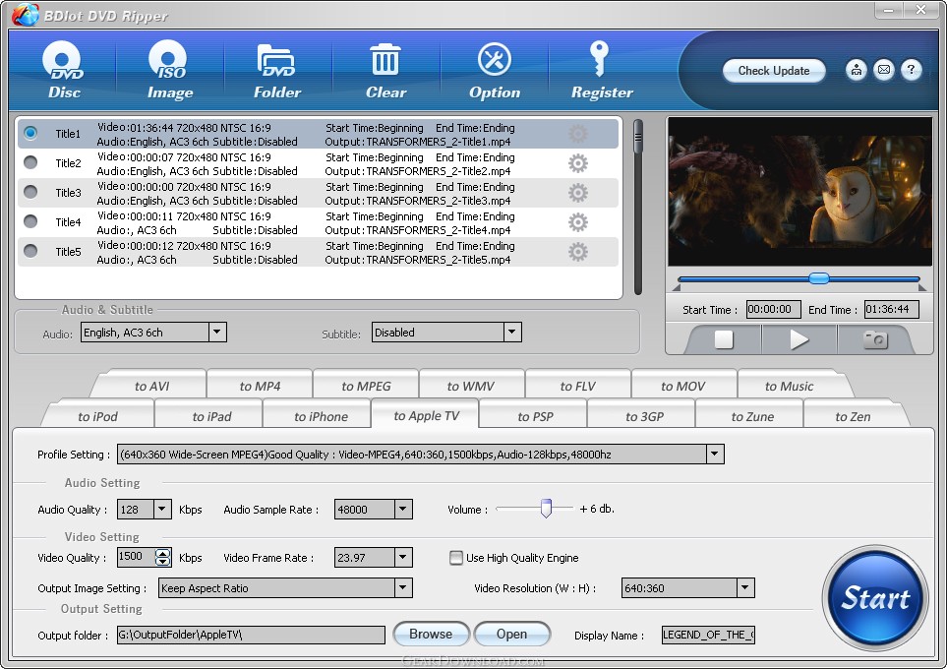Image resolution: width=947 pixels, height=669 pixels.
Task: Click the Volume slider handle
Action: (x=546, y=509)
